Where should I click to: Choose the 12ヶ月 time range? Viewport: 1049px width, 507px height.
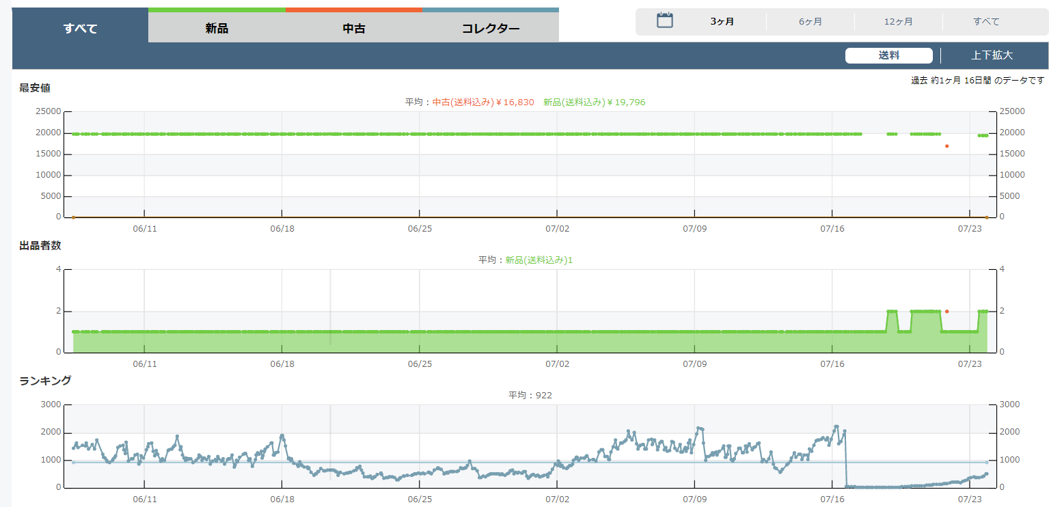pyautogui.click(x=898, y=21)
